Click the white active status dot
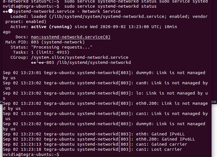The image size is (217, 157). tap(10, 11)
